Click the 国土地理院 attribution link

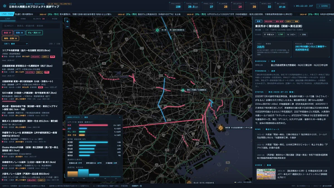[x=247, y=182]
